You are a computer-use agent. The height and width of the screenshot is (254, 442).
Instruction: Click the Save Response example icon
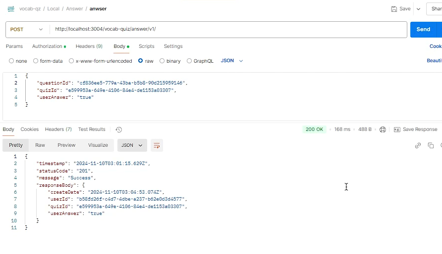pos(397,129)
